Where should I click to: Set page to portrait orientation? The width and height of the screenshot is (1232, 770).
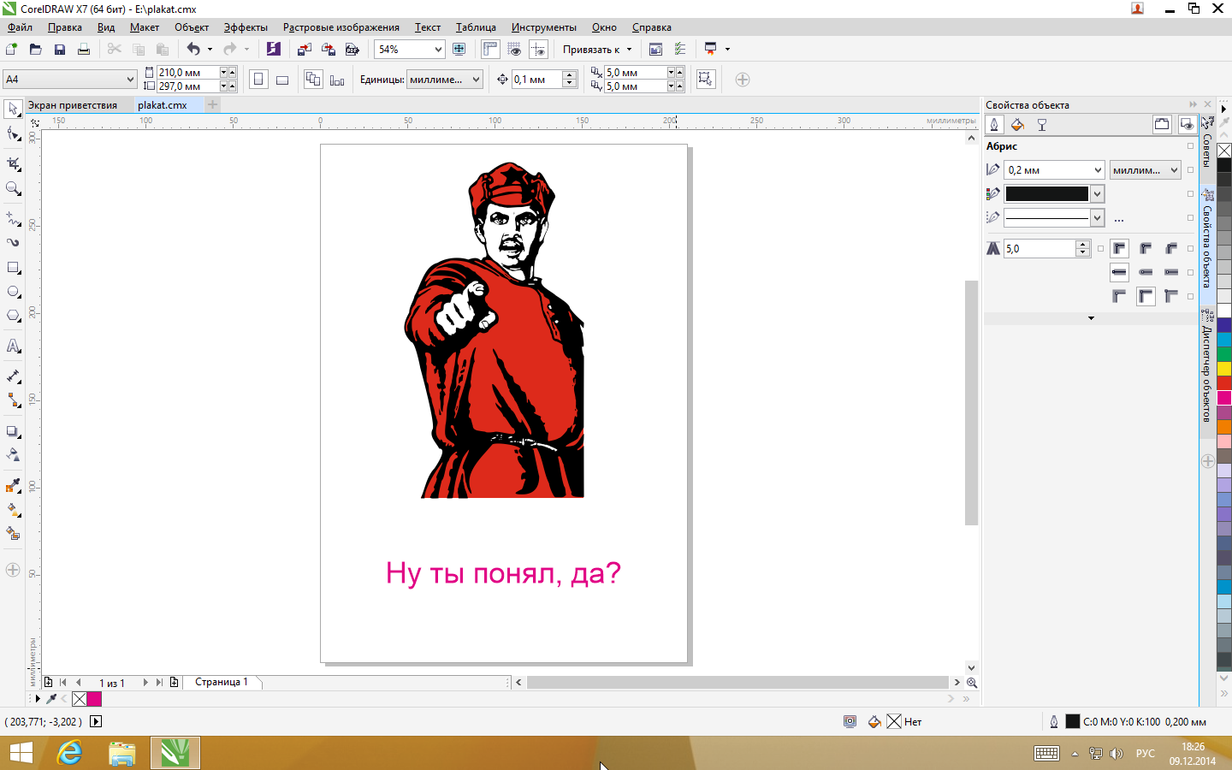258,80
